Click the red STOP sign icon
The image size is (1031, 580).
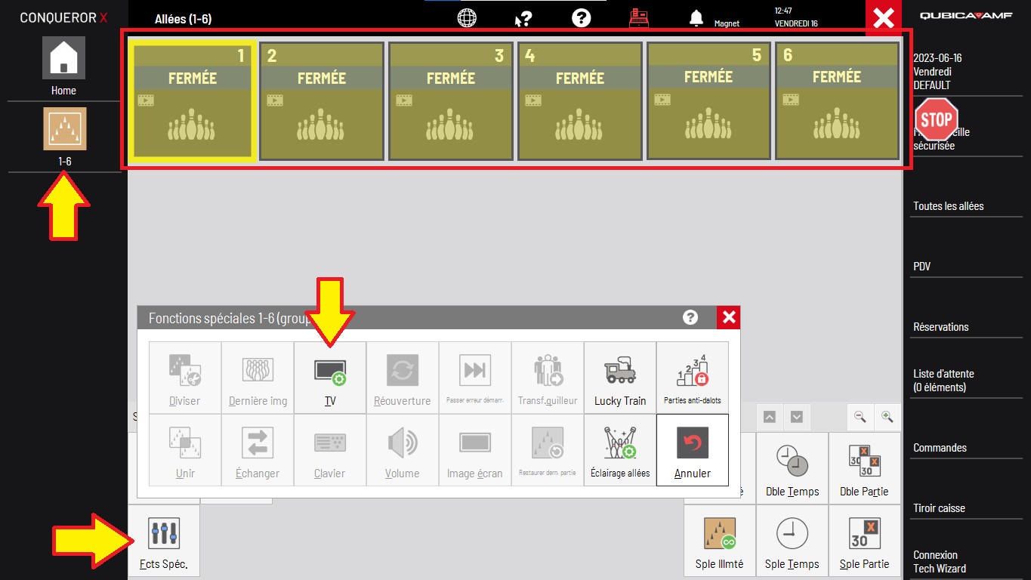(x=937, y=119)
